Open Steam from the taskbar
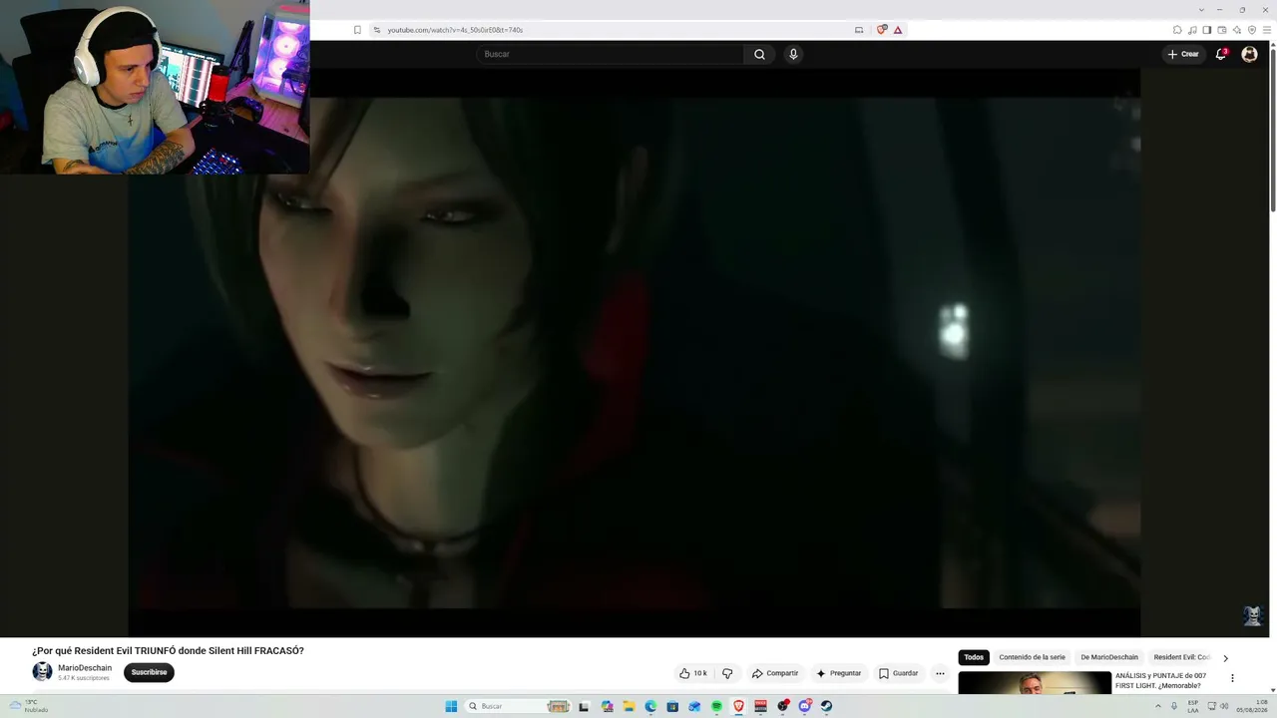This screenshot has width=1277, height=718. (826, 706)
